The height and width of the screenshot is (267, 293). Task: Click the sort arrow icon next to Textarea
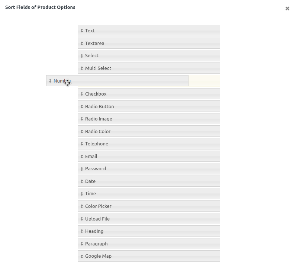(82, 44)
